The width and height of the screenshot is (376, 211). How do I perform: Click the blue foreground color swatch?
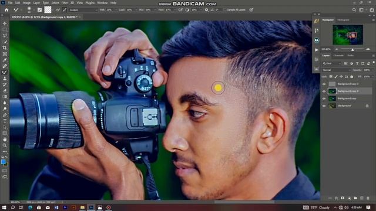coord(3,162)
